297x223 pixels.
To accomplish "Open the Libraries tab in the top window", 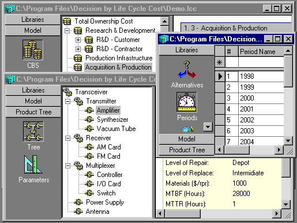I will [x=33, y=20].
